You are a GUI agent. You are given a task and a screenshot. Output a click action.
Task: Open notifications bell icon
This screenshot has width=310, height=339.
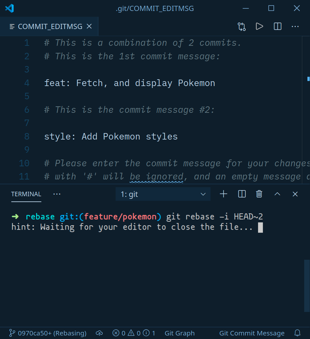[297, 333]
